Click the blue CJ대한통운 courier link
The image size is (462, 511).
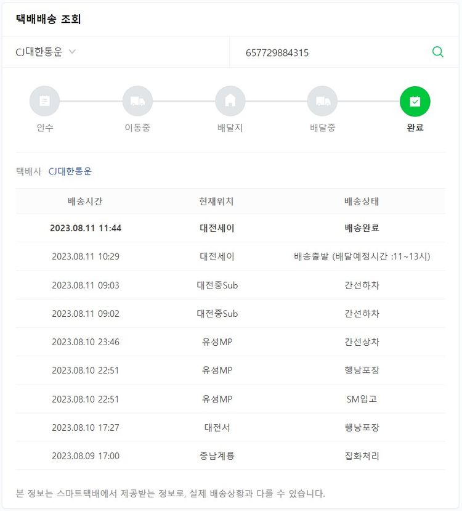pyautogui.click(x=70, y=171)
